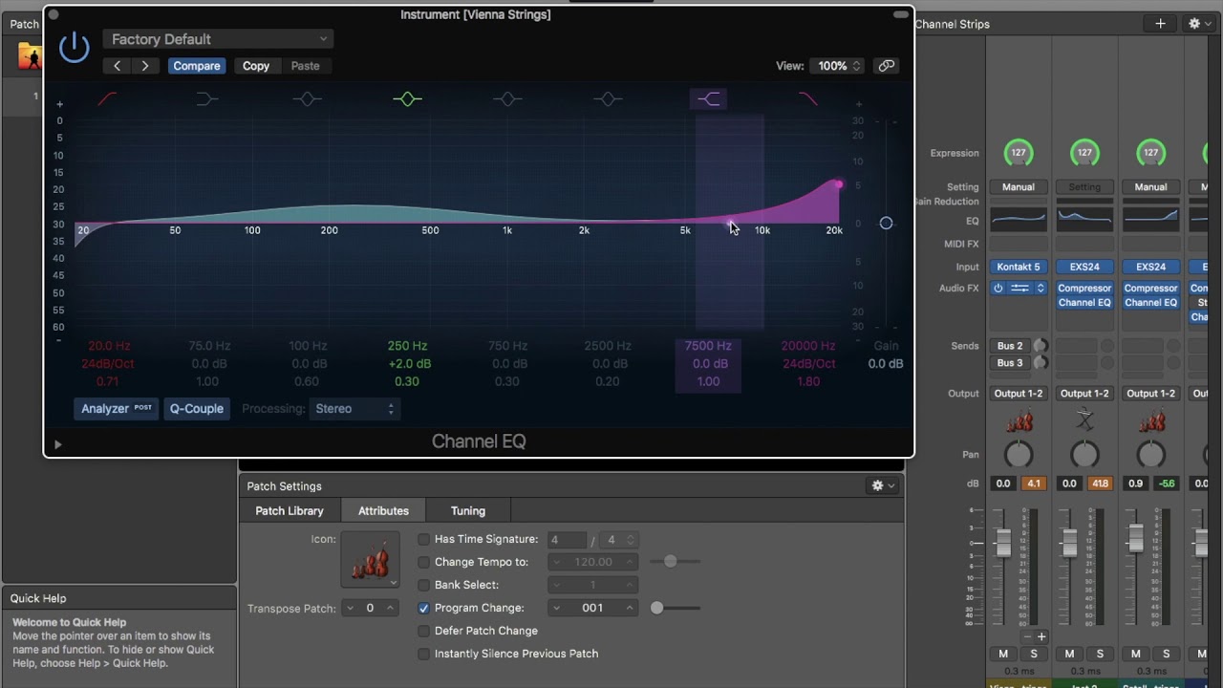Click the link icon next to View

click(887, 66)
